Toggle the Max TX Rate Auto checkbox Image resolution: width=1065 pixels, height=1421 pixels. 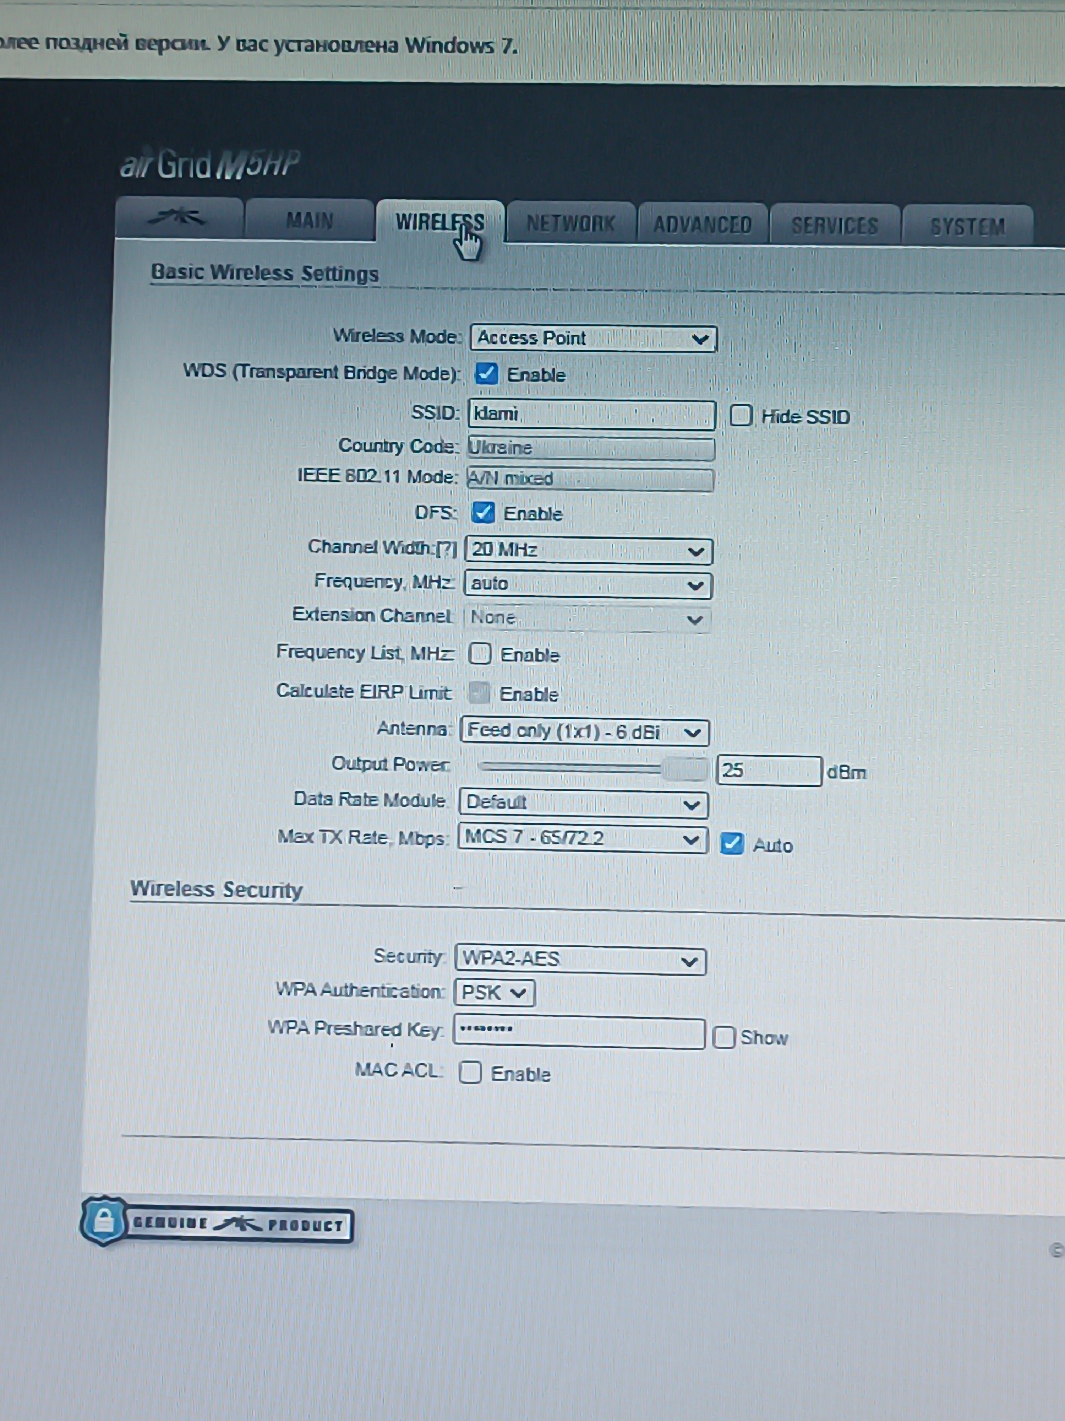click(732, 843)
